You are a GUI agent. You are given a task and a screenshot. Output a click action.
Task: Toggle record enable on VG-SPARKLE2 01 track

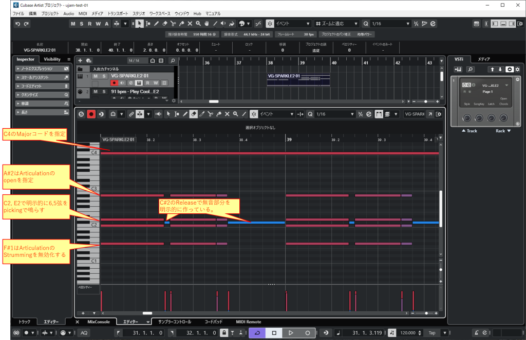pyautogui.click(x=115, y=83)
